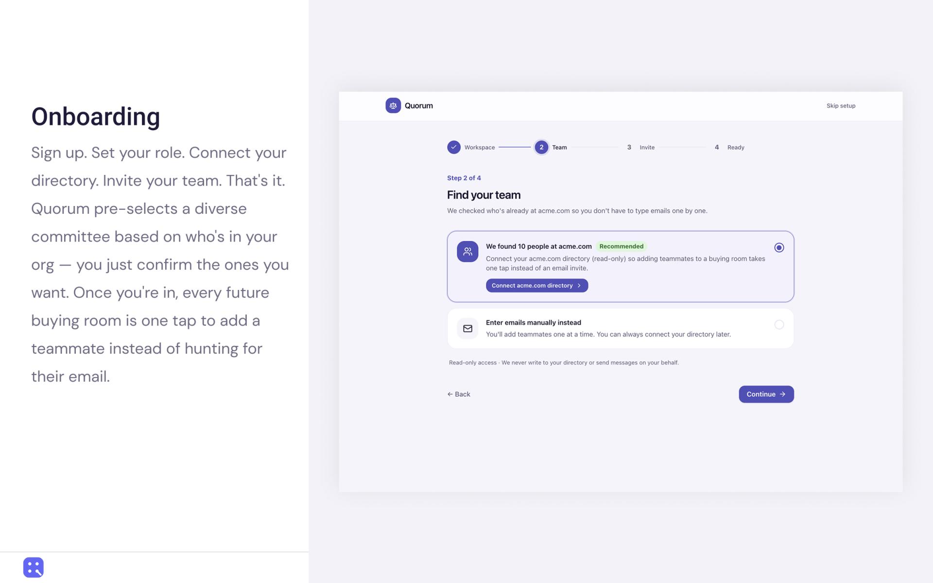Click the Back link

459,394
